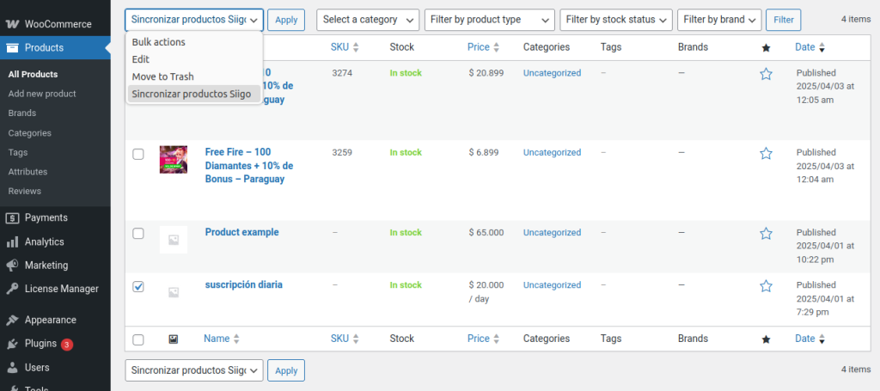Open All Products submenu item
This screenshot has width=880, height=391.
tap(34, 74)
